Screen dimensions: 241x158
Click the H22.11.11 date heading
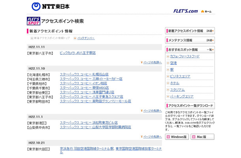click(x=37, y=47)
